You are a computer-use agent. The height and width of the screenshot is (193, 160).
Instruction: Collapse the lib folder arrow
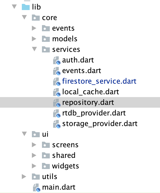tap(14, 6)
